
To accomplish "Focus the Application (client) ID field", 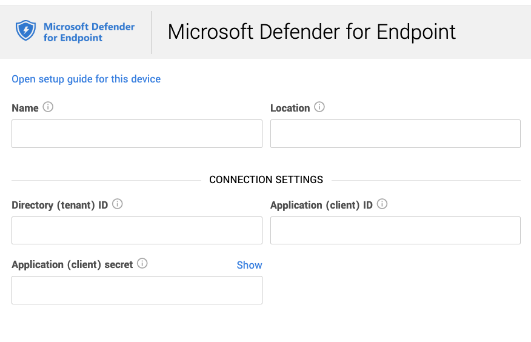I will (x=395, y=230).
